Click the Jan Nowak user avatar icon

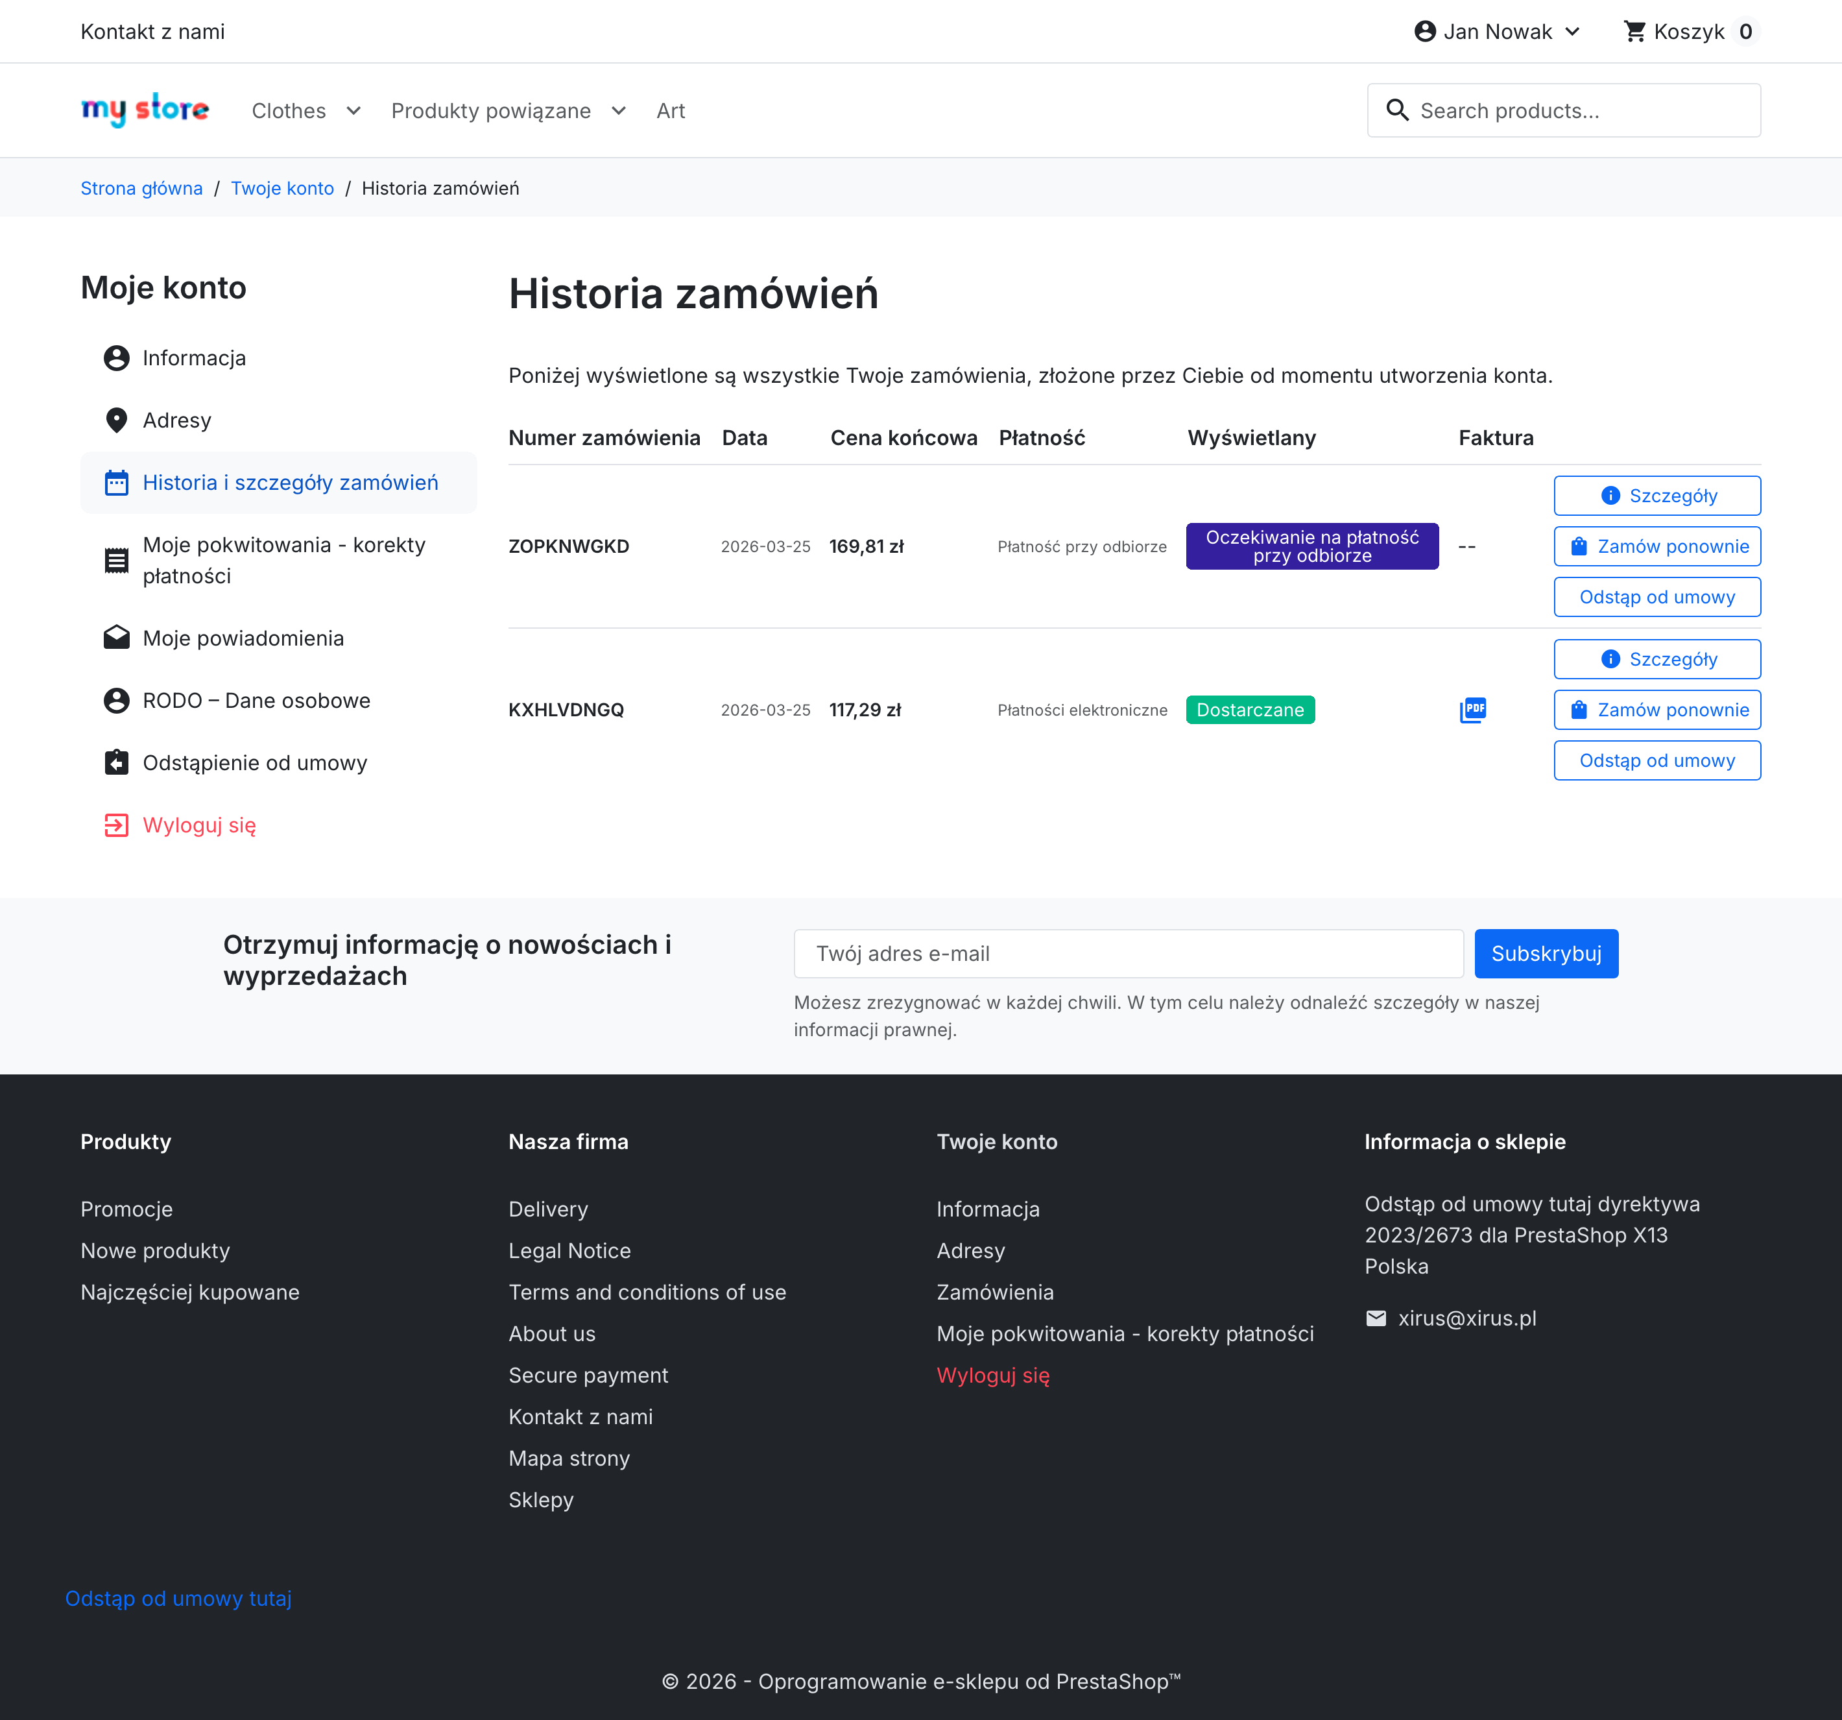tap(1425, 32)
